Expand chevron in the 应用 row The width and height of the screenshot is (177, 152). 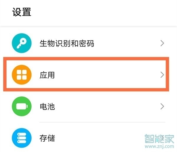[x=162, y=75]
